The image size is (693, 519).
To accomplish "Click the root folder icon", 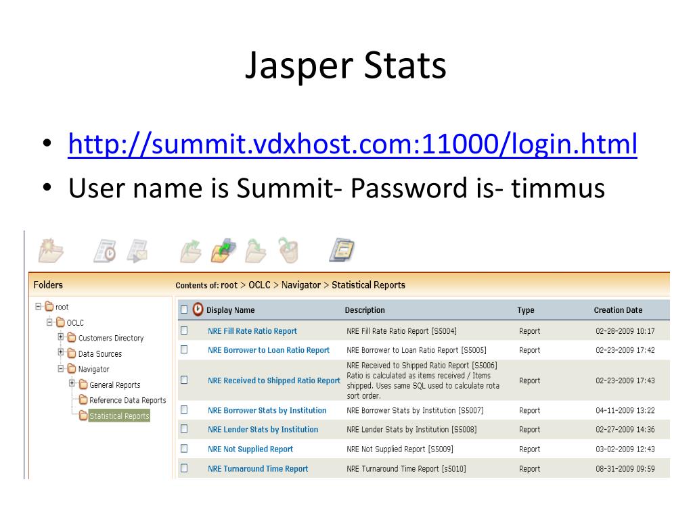I will click(x=49, y=306).
